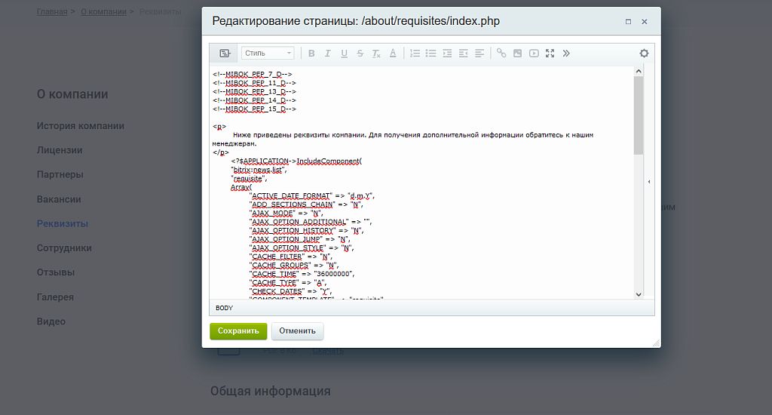
Task: Remove text formatting with the Tx icon
Action: [376, 54]
